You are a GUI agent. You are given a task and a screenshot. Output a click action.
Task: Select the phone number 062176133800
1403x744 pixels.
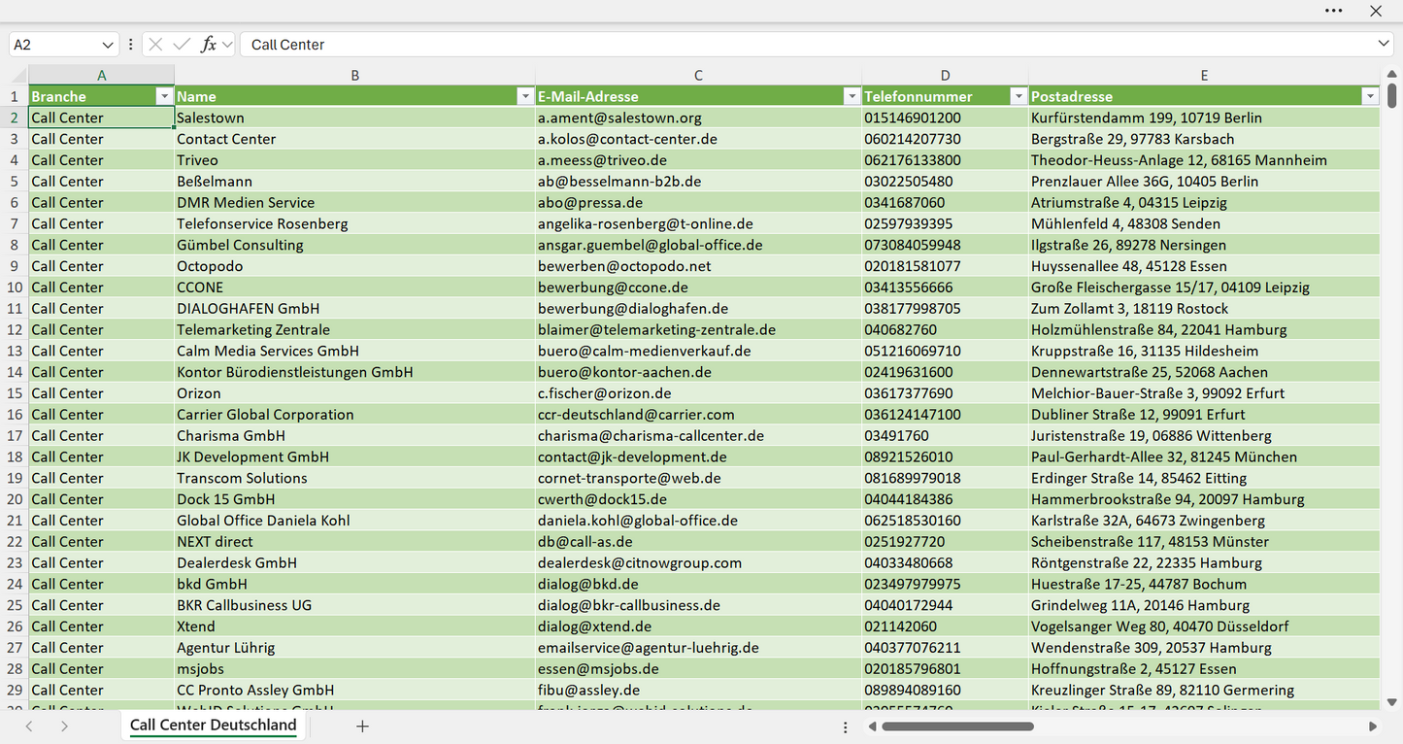[x=945, y=160]
